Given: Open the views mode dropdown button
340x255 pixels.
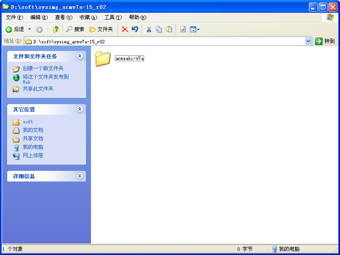Looking at the screenshot, I should [195, 29].
